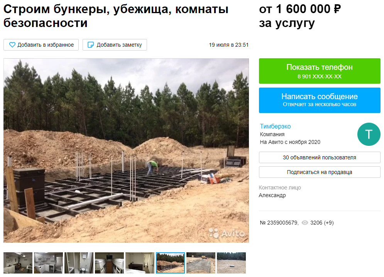This screenshot has height=277, width=384.
Task: Open the third thumbnail of the bathroom
Action: [79, 263]
